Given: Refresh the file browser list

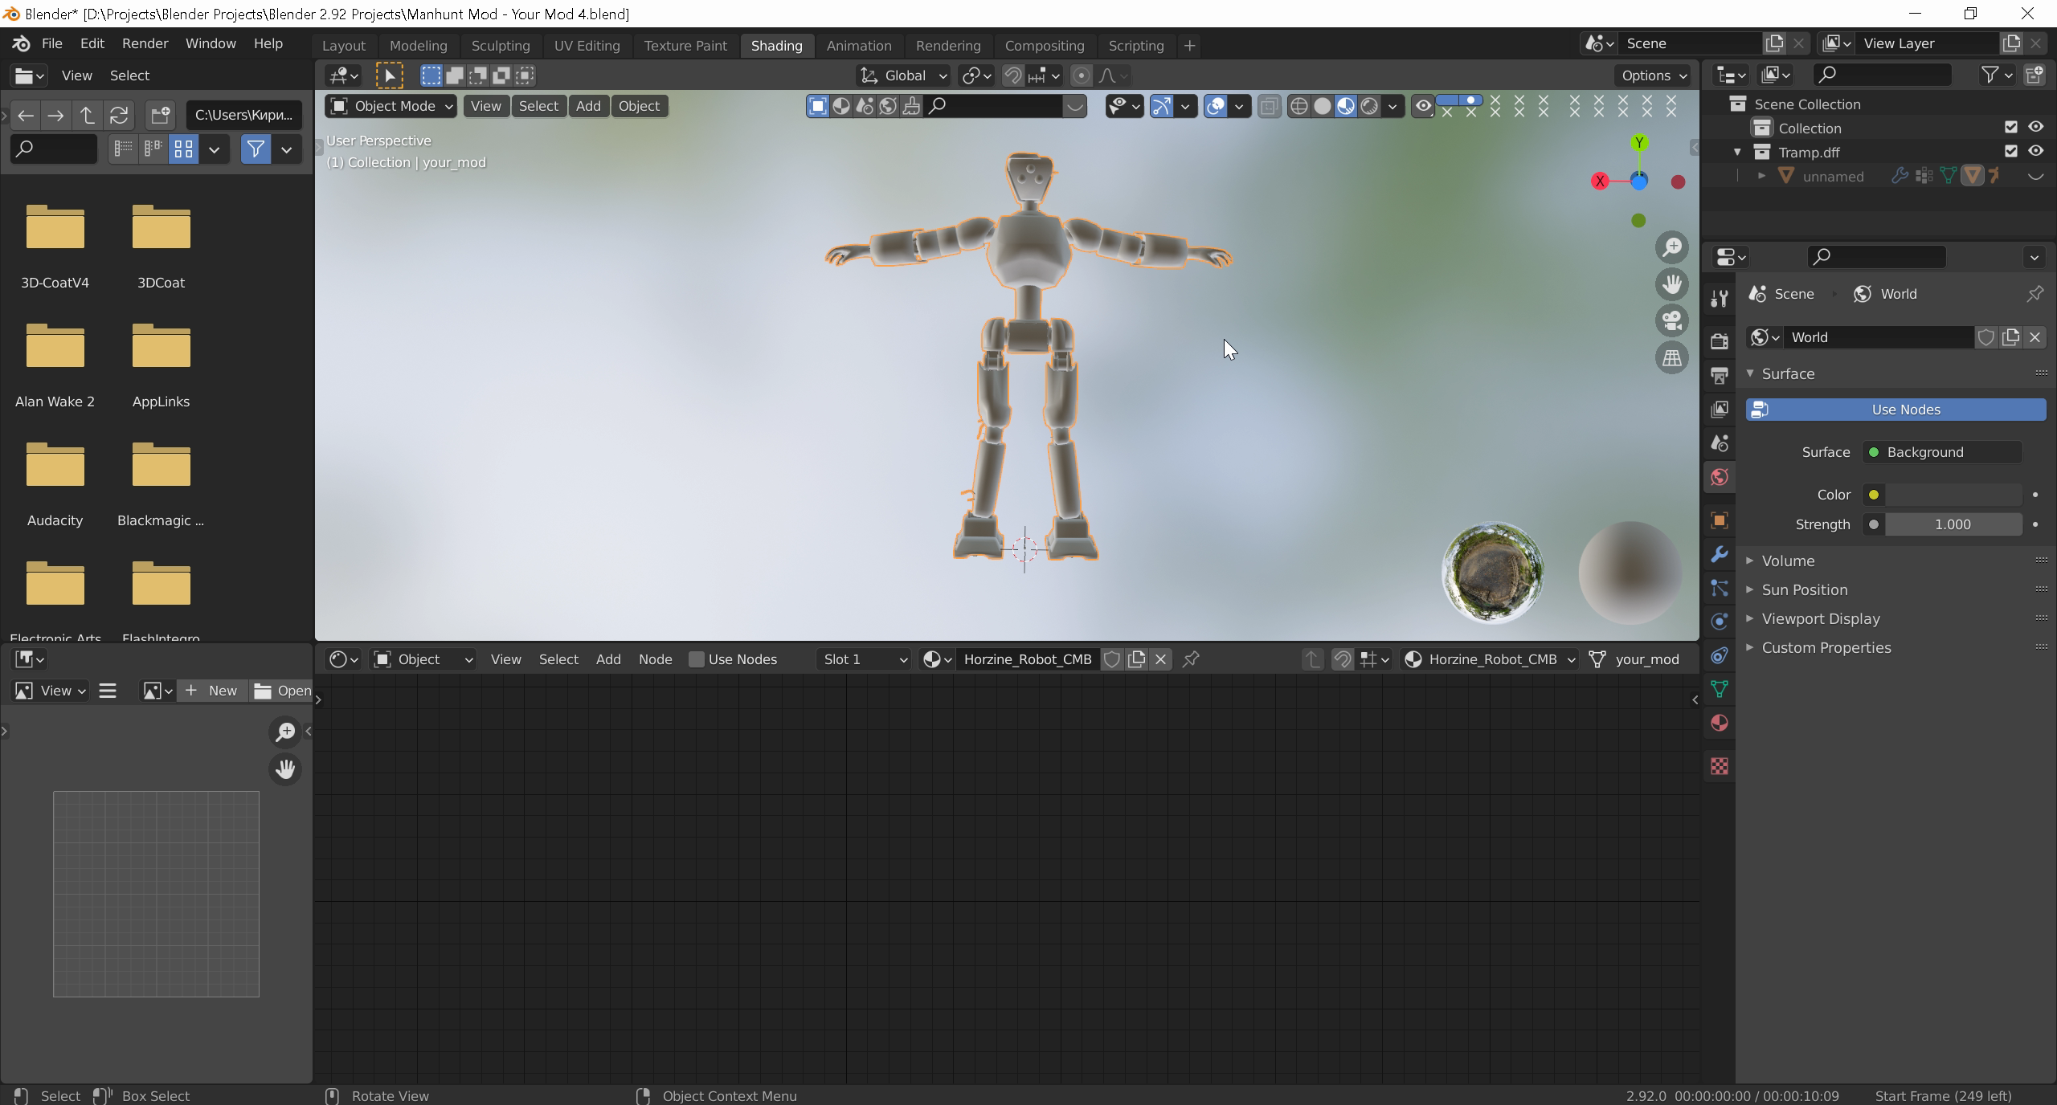Looking at the screenshot, I should [x=119, y=116].
